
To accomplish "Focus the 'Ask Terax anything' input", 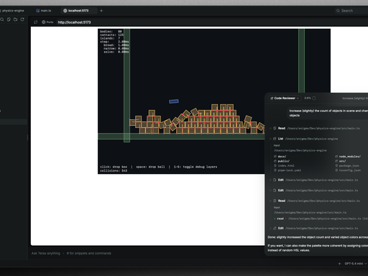I will 71,253.
